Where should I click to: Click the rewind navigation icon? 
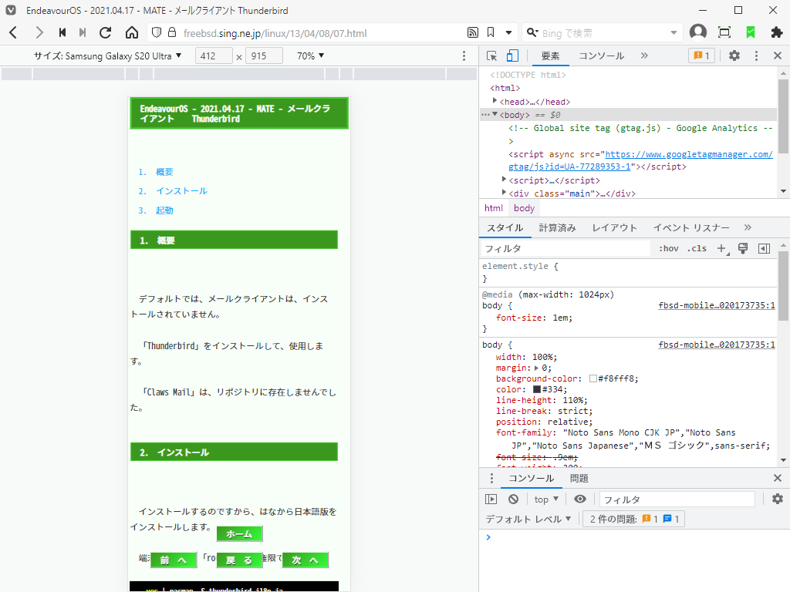pyautogui.click(x=62, y=32)
